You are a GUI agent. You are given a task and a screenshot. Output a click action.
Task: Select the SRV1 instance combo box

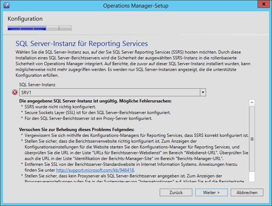[x=112, y=92]
